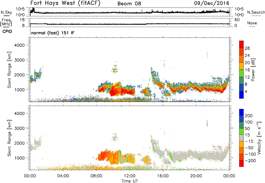This screenshot has width=265, height=183.
Task: Select the '12' label on power colorbar
Action: 247,77
